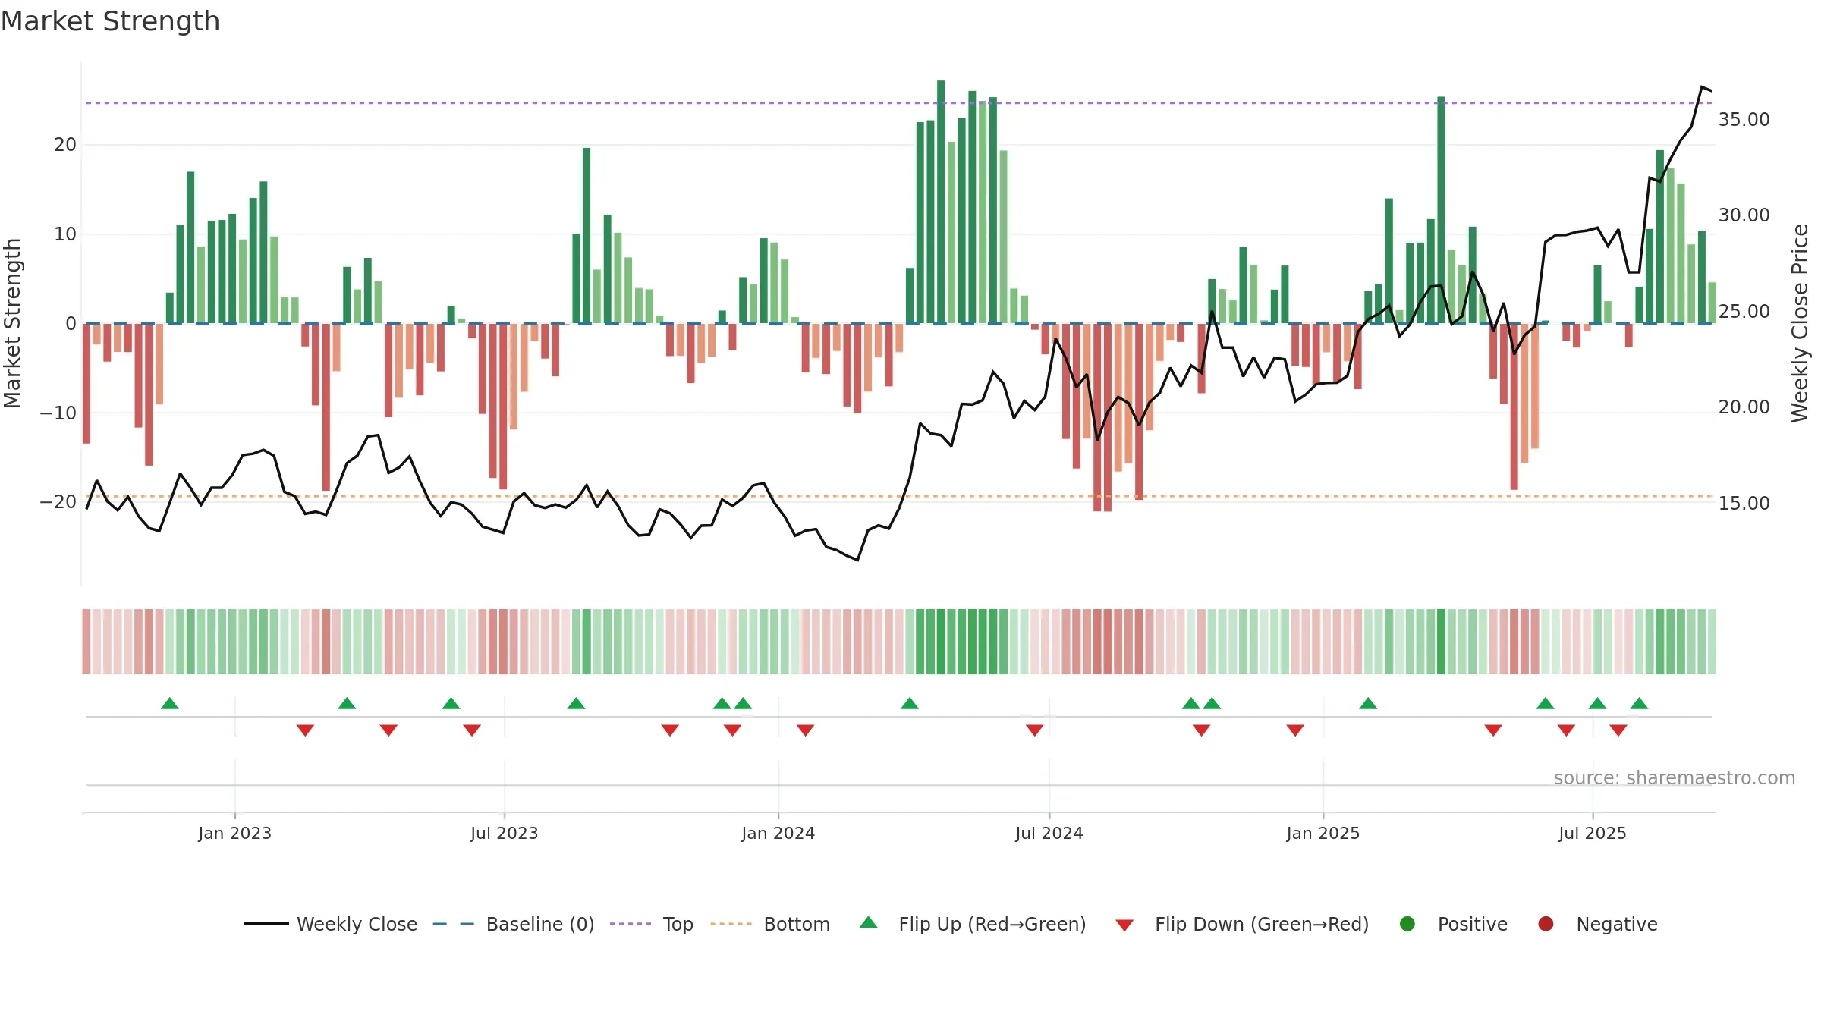Viewport: 1821px width, 1024px height.
Task: Select the green flip-up triangle near Aug 2023
Action: coord(576,703)
